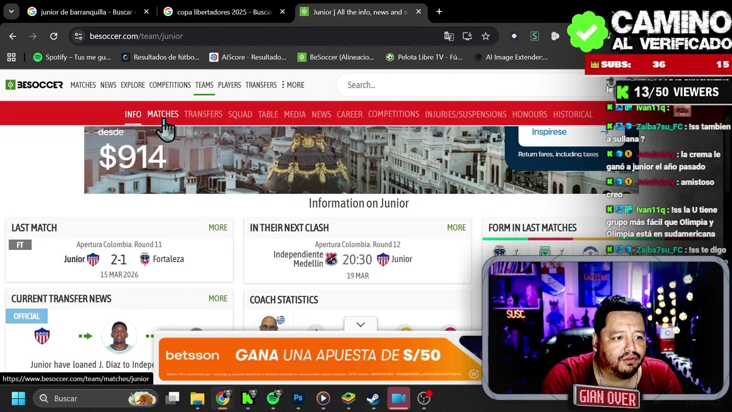Click the Fortaleza crest in Last Match
732x412 pixels.
(145, 259)
